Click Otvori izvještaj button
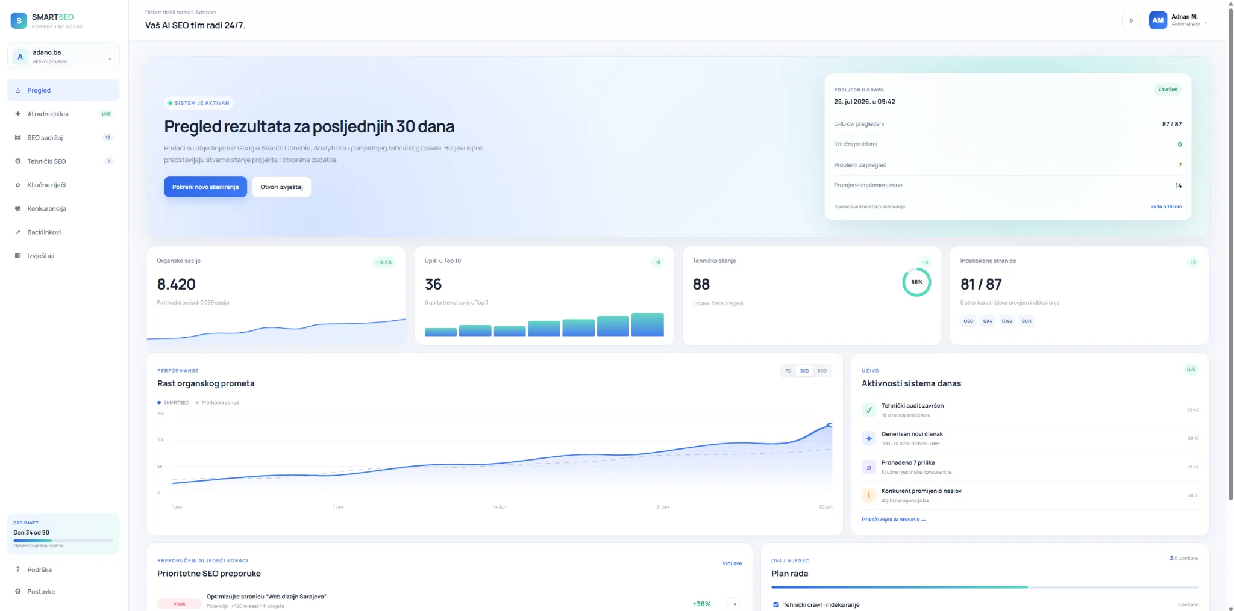This screenshot has height=611, width=1234. point(281,187)
